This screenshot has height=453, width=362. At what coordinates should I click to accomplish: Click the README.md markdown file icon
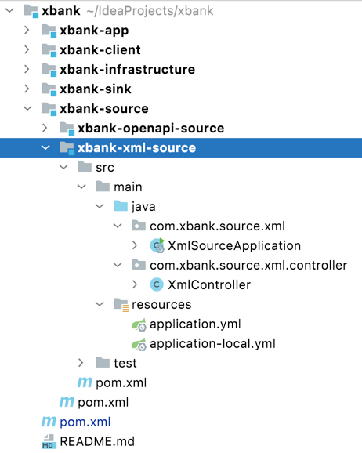(49, 441)
